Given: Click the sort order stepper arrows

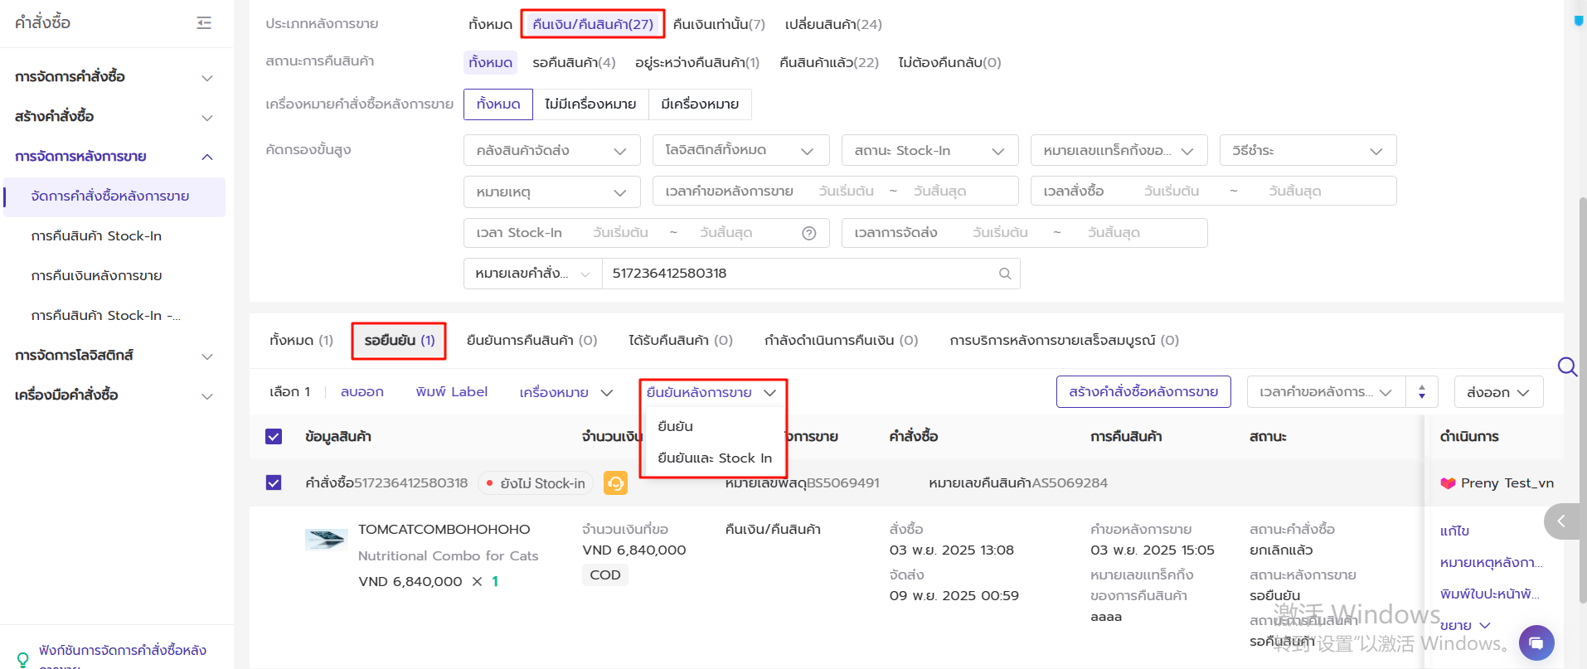Looking at the screenshot, I should 1421,392.
